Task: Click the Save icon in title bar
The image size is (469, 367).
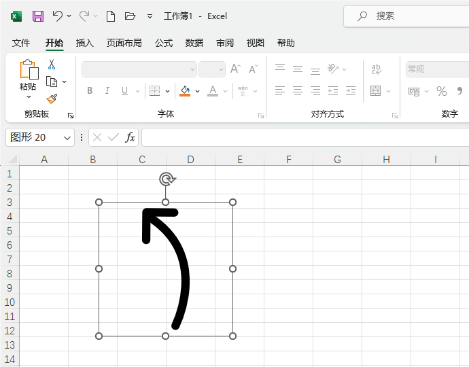Action: pos(38,16)
